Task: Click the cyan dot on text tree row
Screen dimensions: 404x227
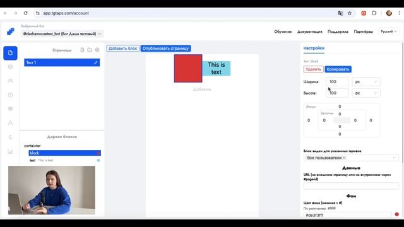Action: point(98,160)
